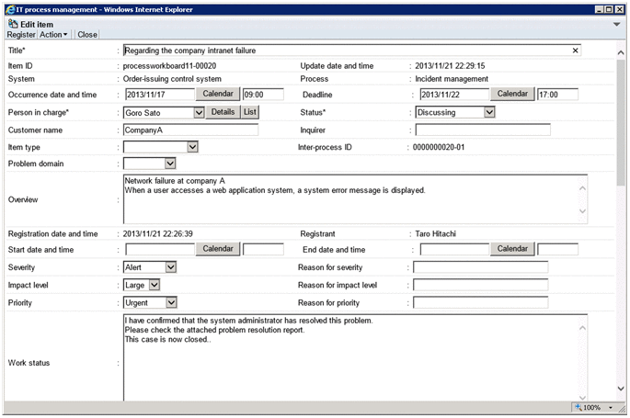This screenshot has height=418, width=630.
Task: Open Calendar for Occurrence date
Action: coord(218,94)
